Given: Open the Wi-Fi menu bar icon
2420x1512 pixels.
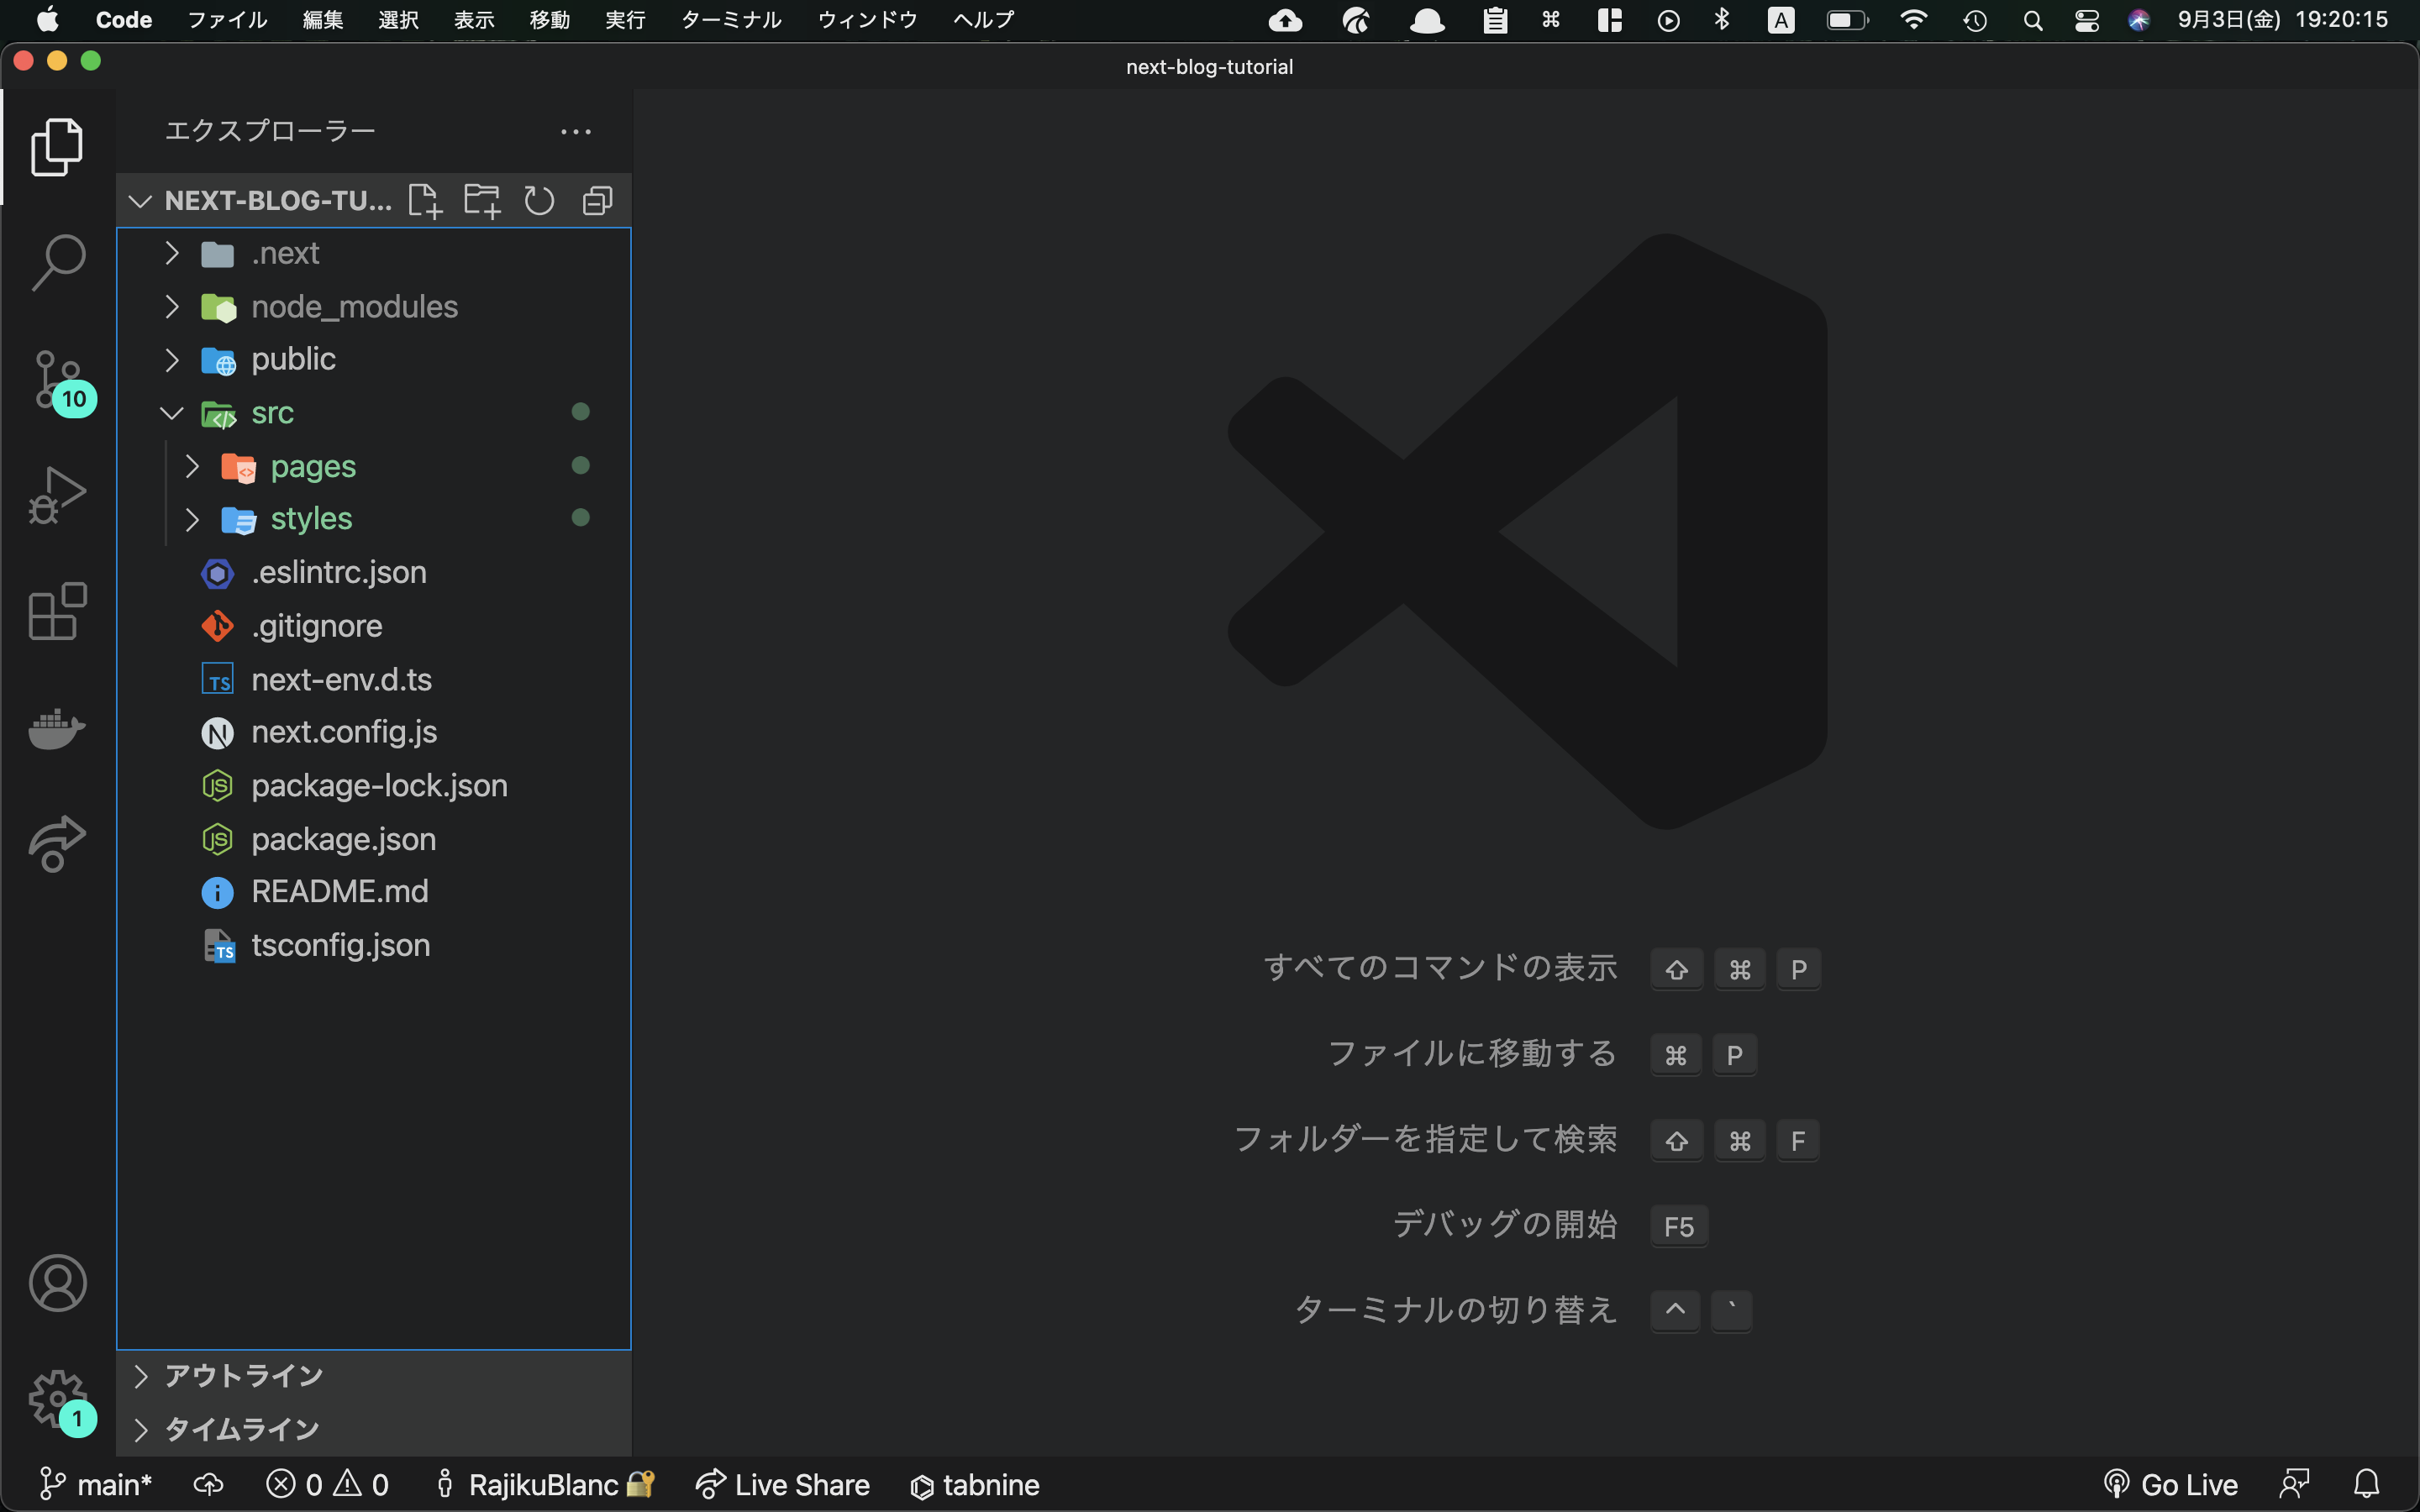Looking at the screenshot, I should 1913,20.
